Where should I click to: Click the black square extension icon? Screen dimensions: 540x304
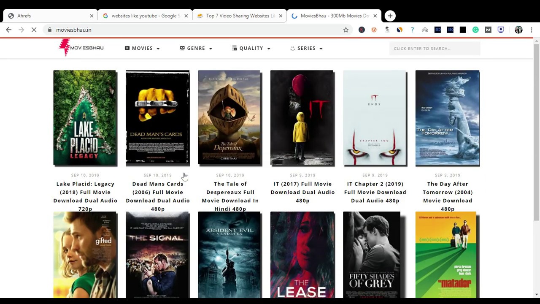click(x=463, y=30)
